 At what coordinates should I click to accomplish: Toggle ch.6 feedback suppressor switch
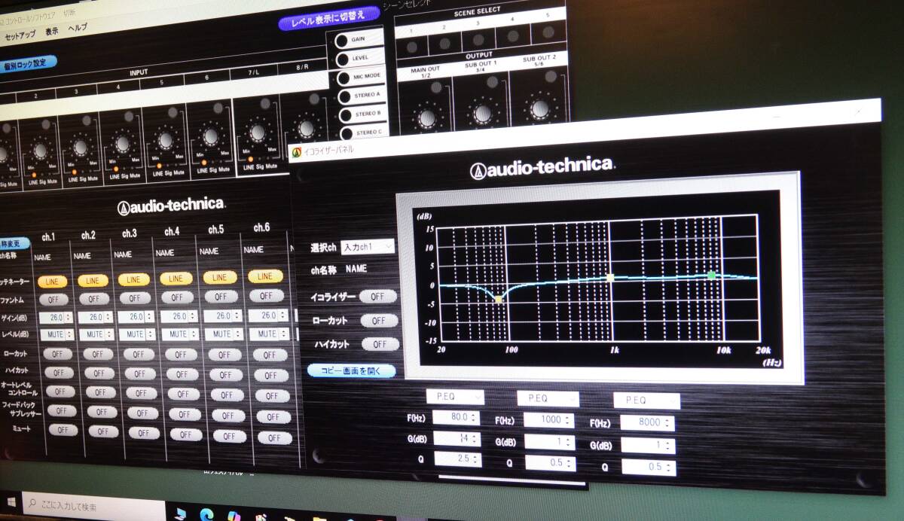(273, 417)
